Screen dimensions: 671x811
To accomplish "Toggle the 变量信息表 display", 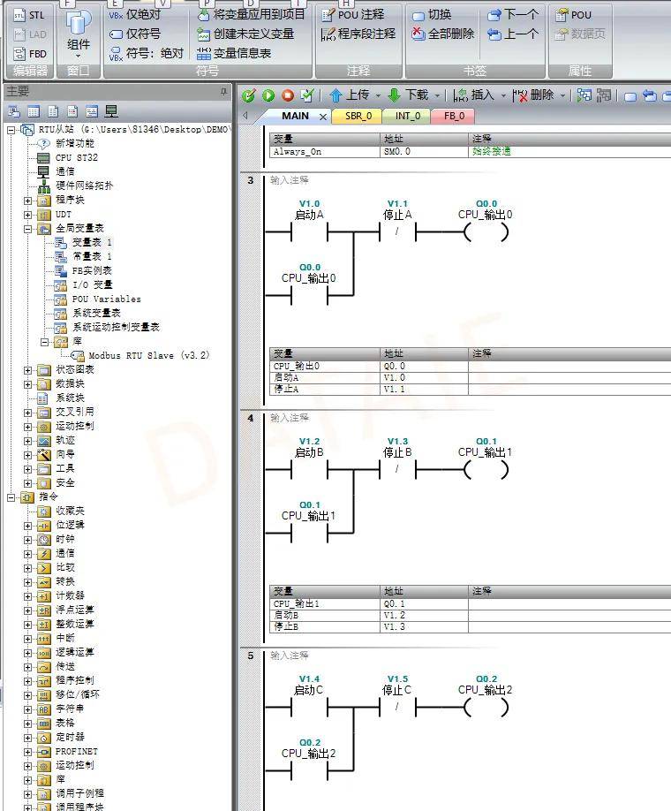I will point(235,53).
